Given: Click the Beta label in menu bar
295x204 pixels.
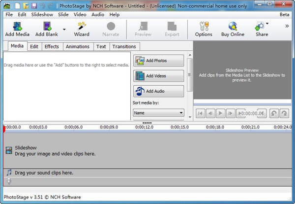Looking at the screenshot, I should click(284, 14).
